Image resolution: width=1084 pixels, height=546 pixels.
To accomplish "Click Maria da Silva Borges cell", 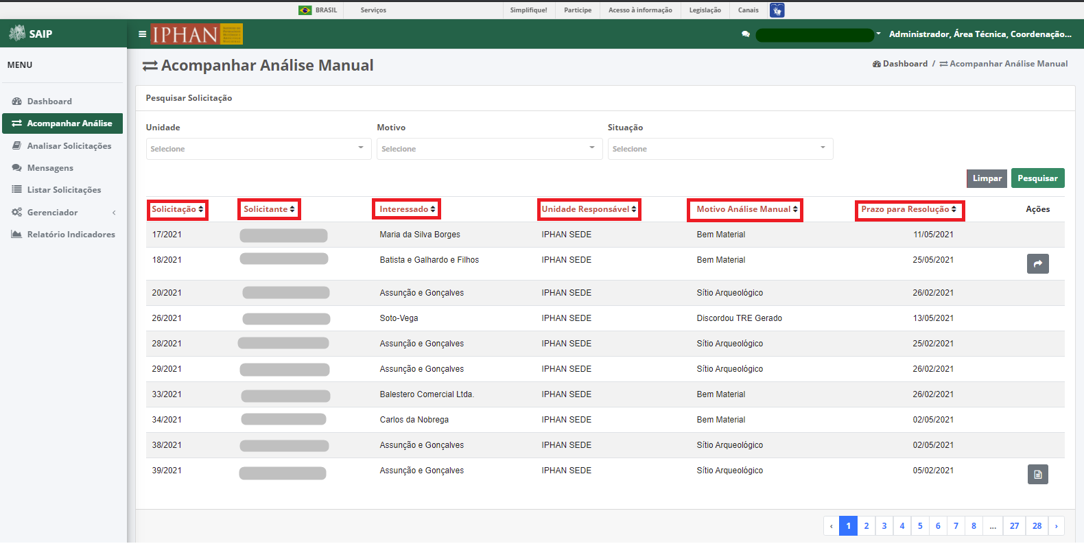I will (x=420, y=235).
